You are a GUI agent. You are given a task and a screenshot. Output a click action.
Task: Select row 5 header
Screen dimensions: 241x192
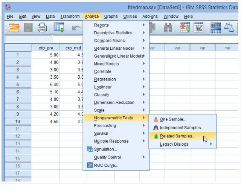click(18, 84)
